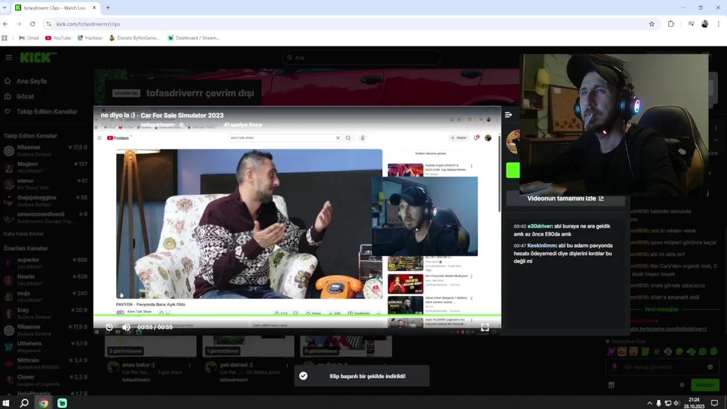Open Nesrin recommended channel
727x409 pixels.
click(x=45, y=279)
